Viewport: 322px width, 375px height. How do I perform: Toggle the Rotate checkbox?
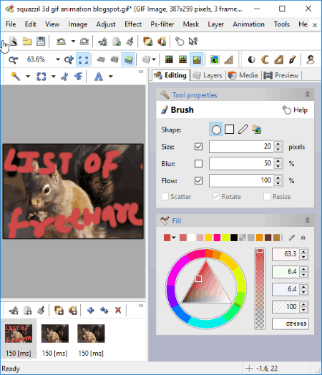(216, 197)
